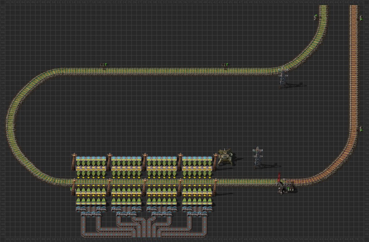This screenshot has height=242, width=369.
Task: Select the second medium electric pole from left, top row
Action: [109, 162]
